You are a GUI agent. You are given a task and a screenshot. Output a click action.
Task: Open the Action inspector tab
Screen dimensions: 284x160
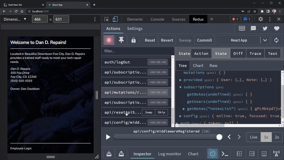point(201,53)
